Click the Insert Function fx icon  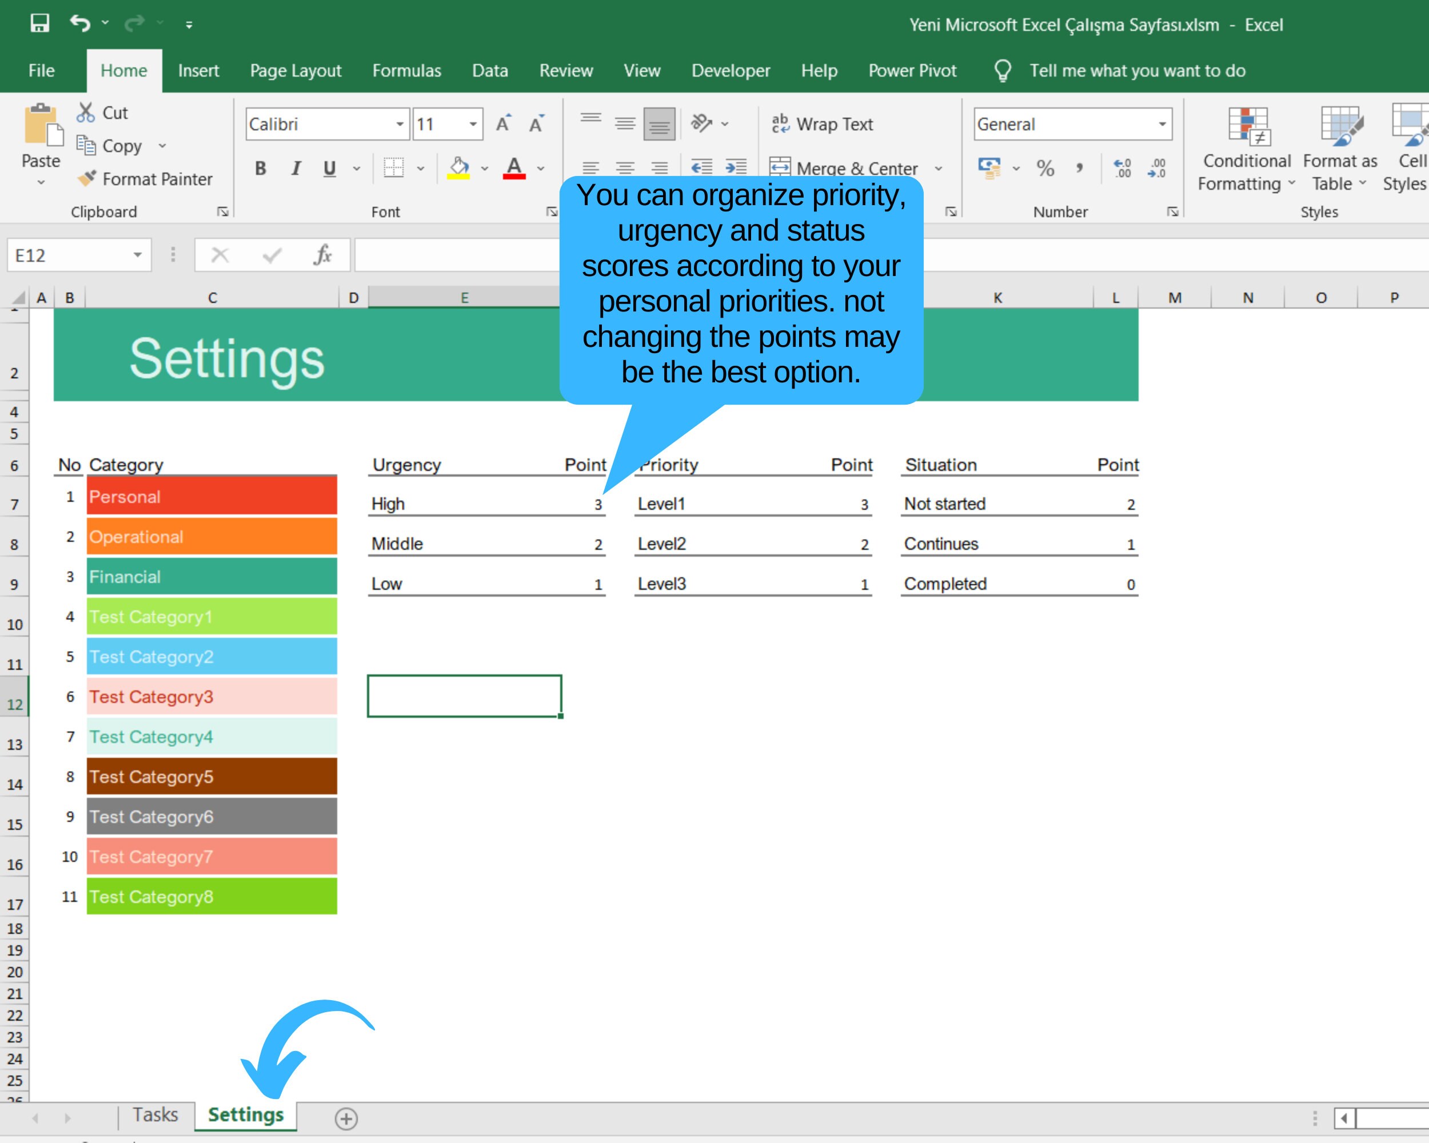(322, 255)
